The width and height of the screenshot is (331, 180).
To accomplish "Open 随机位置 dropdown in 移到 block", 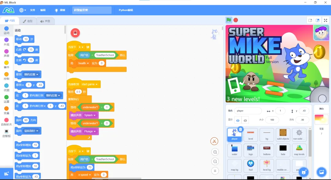I will 31,74.
